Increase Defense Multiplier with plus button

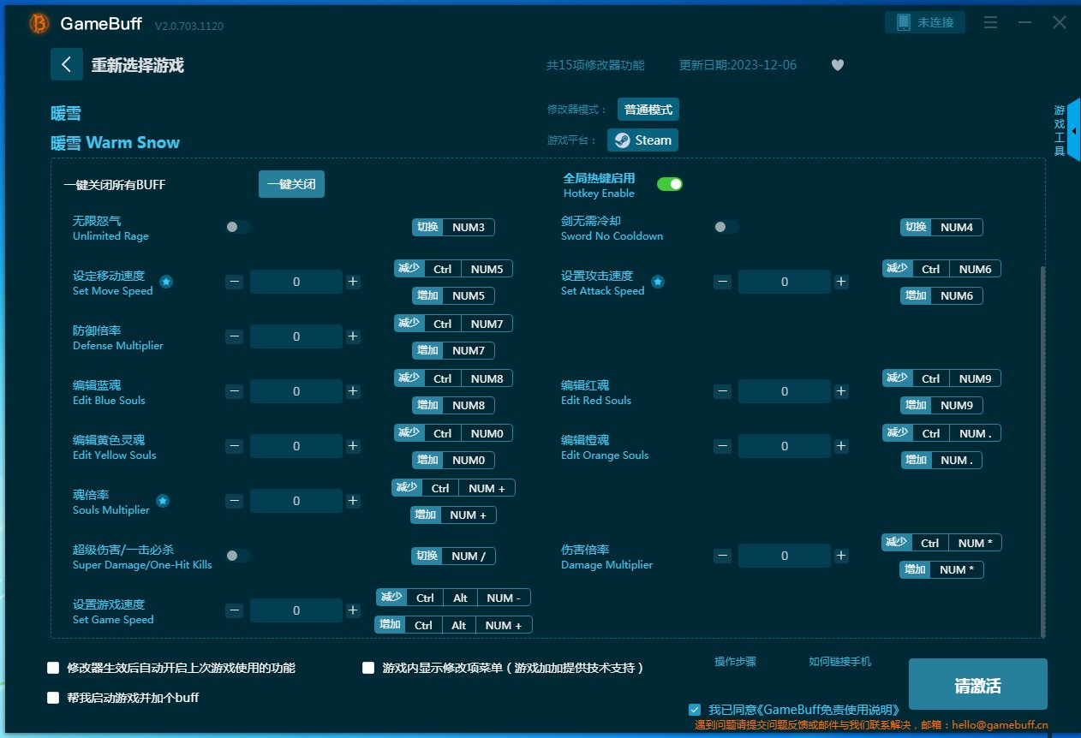[352, 336]
